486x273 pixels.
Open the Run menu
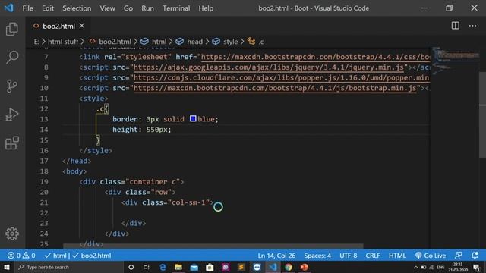click(x=147, y=8)
